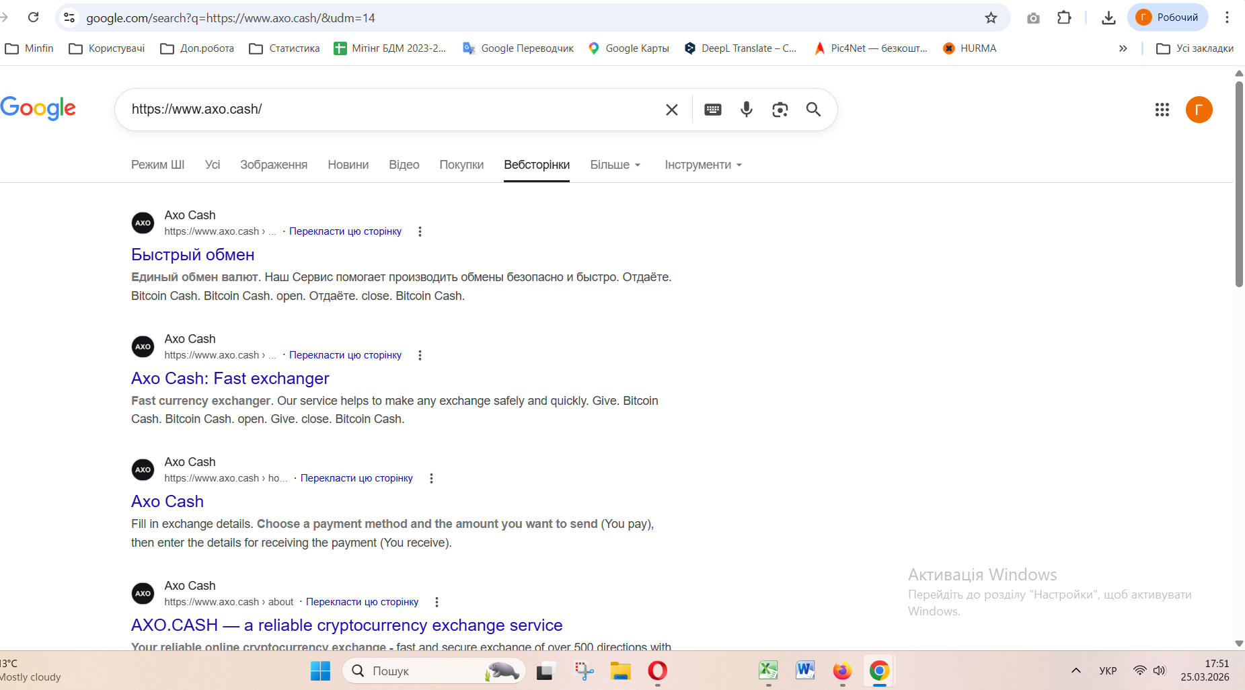
Task: Click the Chrome address bar URL
Action: click(x=231, y=18)
